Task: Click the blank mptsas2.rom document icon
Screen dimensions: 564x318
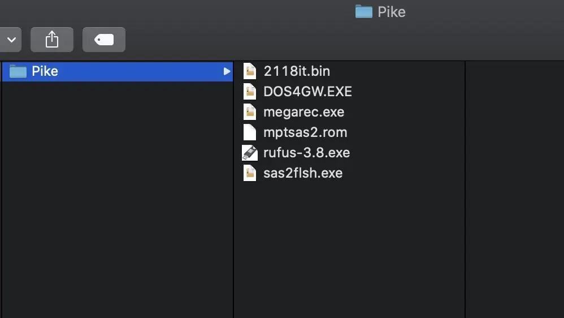Action: [x=250, y=132]
